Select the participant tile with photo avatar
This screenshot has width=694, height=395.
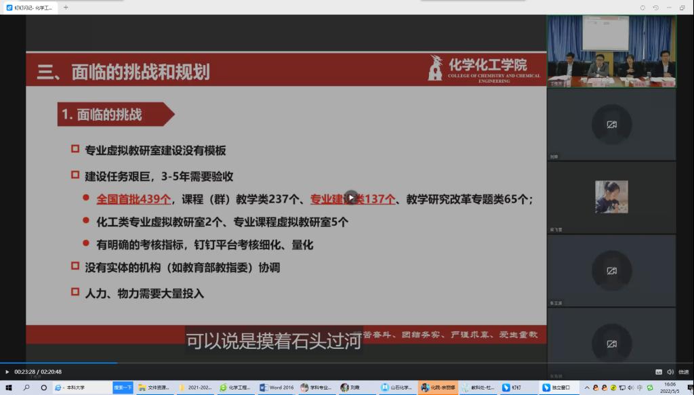pyautogui.click(x=611, y=197)
